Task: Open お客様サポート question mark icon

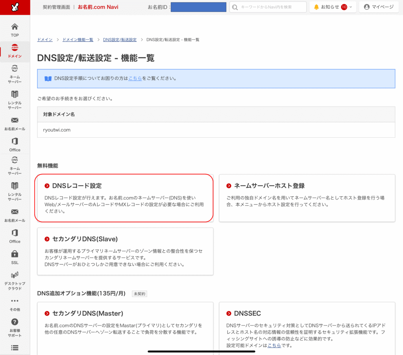Action: point(15,322)
